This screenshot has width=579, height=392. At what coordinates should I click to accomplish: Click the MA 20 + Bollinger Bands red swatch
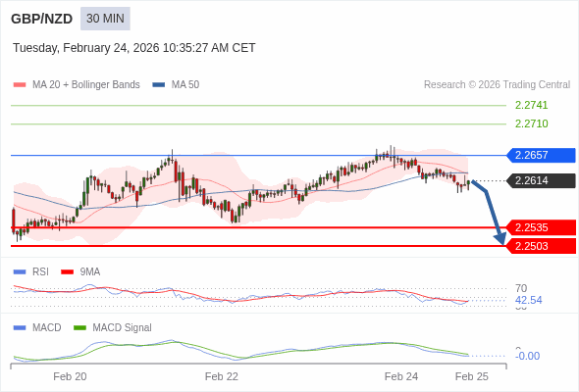pos(20,85)
